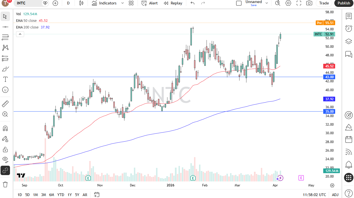The width and height of the screenshot is (354, 198).
Task: Redo the last chart action
Action: point(203,3)
